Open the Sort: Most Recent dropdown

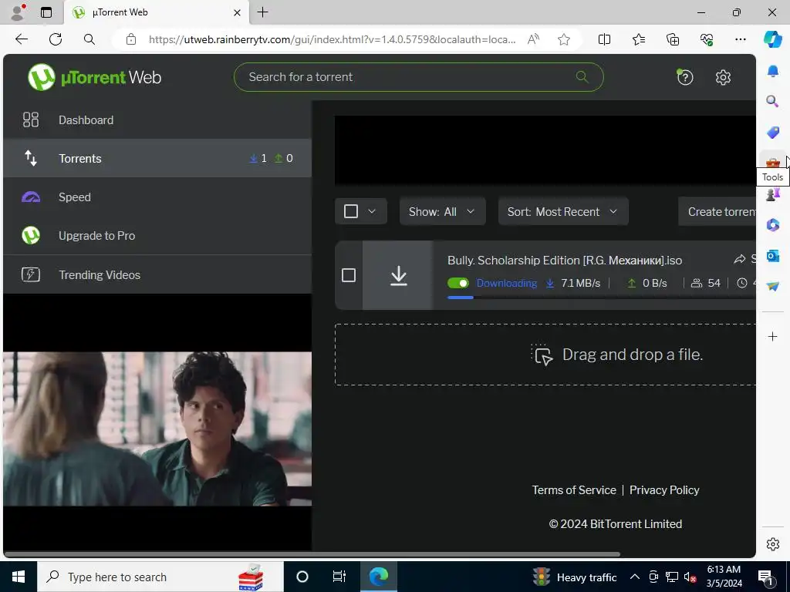coord(563,211)
